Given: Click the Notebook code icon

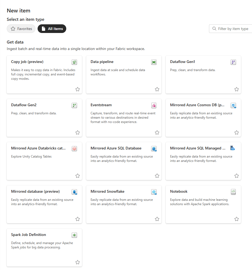Looking at the screenshot, I should click(x=233, y=192).
